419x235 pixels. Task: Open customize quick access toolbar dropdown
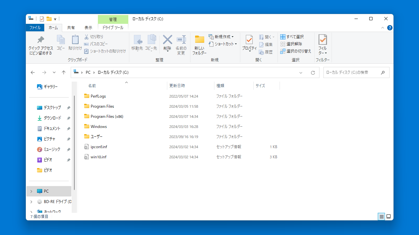tap(55, 19)
